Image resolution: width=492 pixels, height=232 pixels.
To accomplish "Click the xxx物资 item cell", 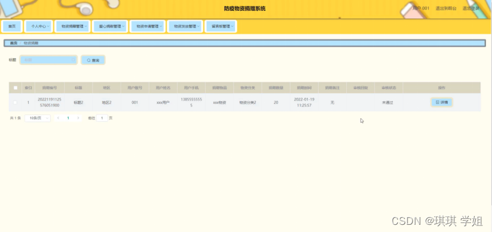I will 219,103.
